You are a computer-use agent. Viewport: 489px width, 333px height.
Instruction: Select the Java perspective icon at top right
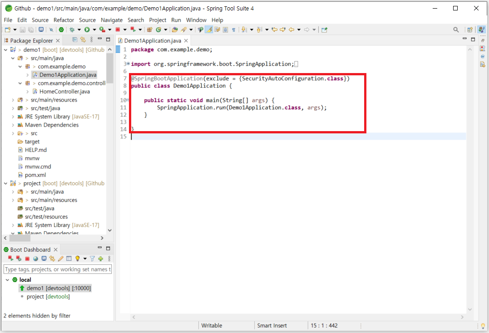click(x=482, y=29)
